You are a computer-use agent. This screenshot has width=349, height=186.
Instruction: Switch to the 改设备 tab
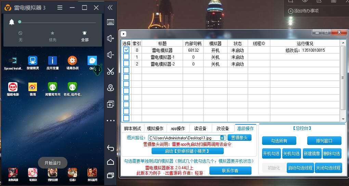pos(223,128)
